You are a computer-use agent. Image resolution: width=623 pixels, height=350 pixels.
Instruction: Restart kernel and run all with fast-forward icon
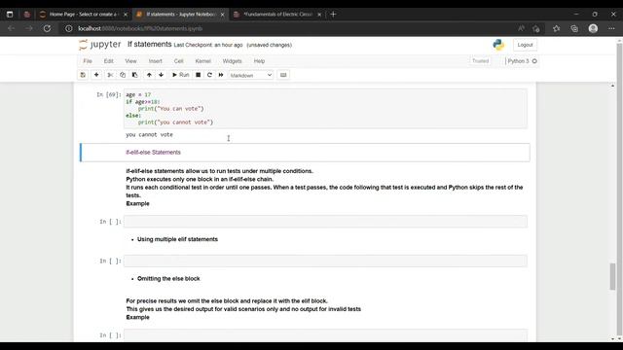click(221, 75)
